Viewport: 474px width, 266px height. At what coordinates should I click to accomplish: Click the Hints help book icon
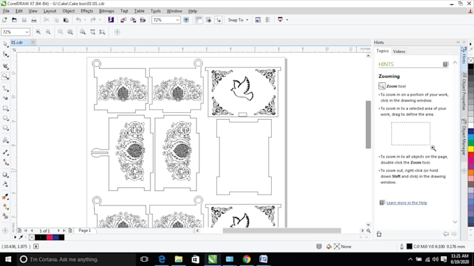pos(445,64)
